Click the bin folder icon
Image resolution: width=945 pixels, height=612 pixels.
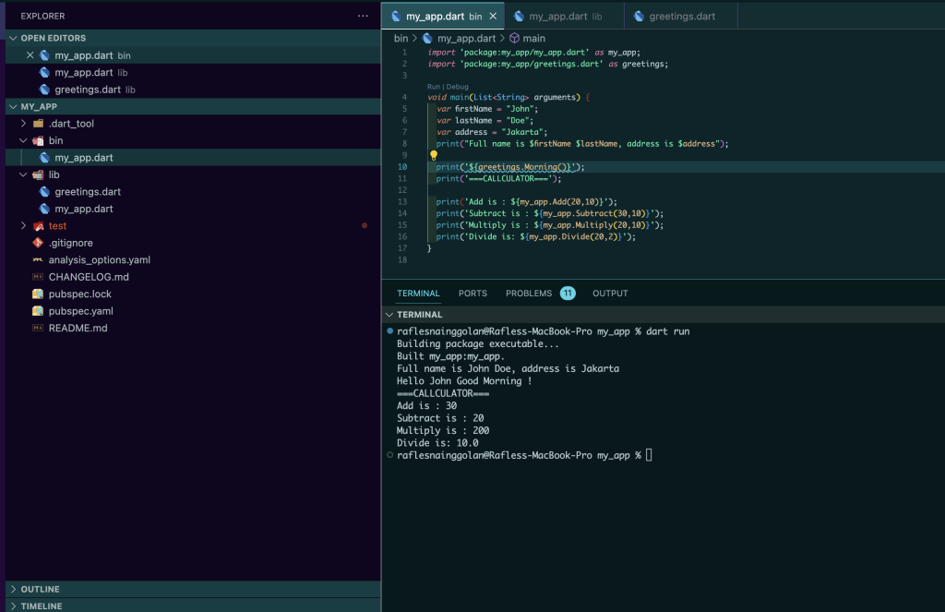(x=38, y=140)
